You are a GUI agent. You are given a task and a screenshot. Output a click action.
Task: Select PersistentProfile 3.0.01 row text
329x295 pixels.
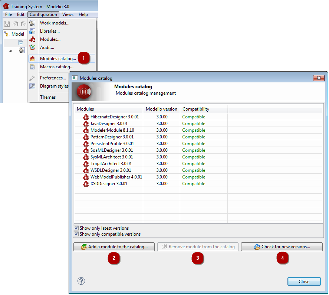click(x=112, y=144)
